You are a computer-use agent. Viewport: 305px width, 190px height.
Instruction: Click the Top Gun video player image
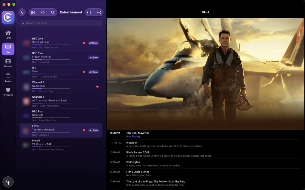point(205,74)
